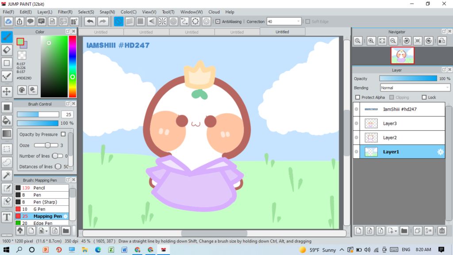Click the layer folder icon in Layer panel
The height and width of the screenshot is (255, 453).
pyautogui.click(x=404, y=230)
